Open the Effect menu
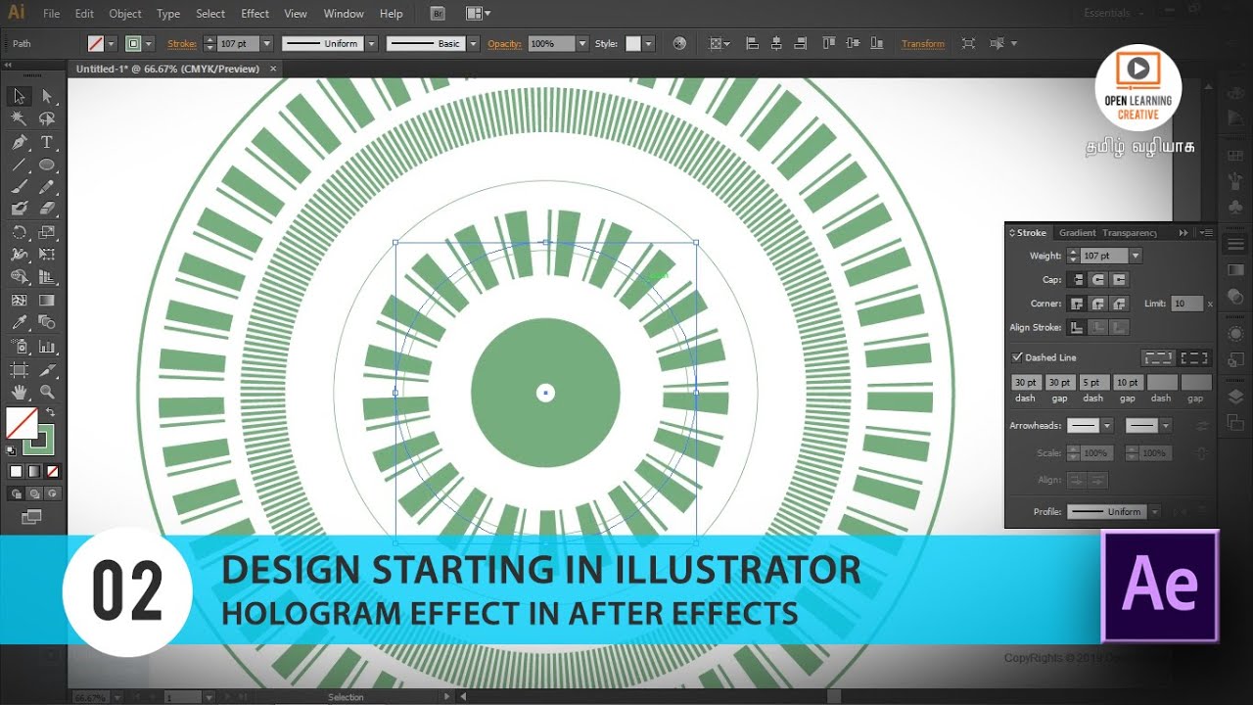The height and width of the screenshot is (705, 1253). pos(255,14)
